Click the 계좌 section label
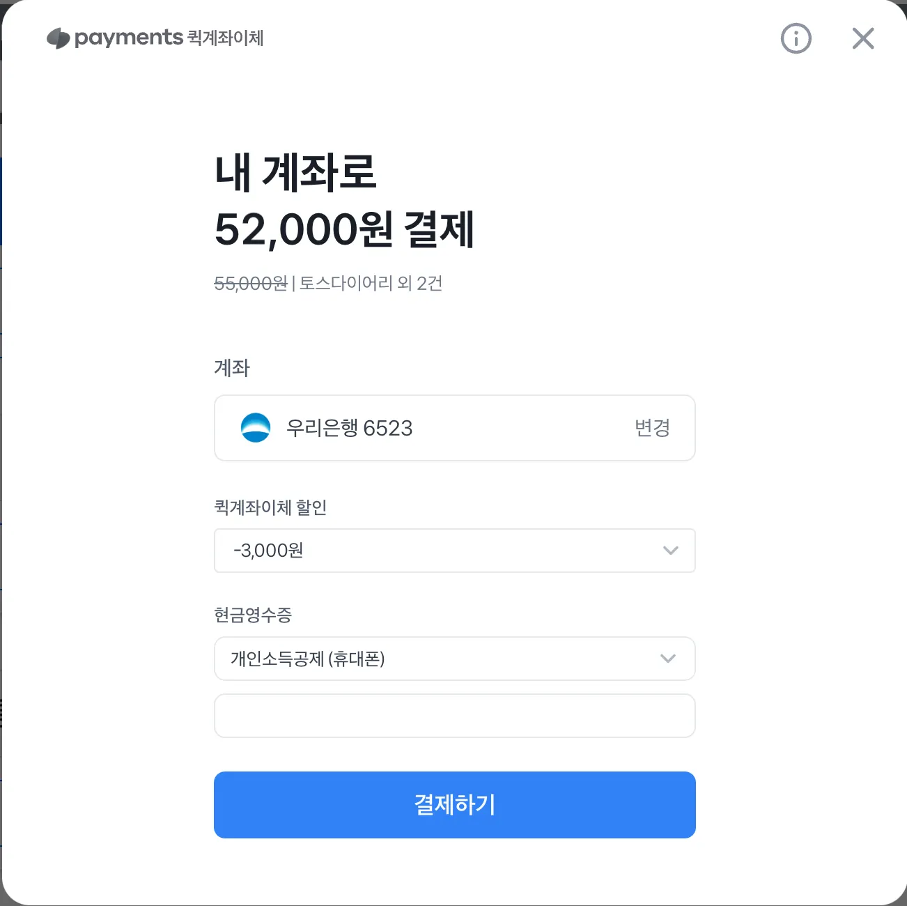Screen dimensions: 907x906 coord(232,368)
